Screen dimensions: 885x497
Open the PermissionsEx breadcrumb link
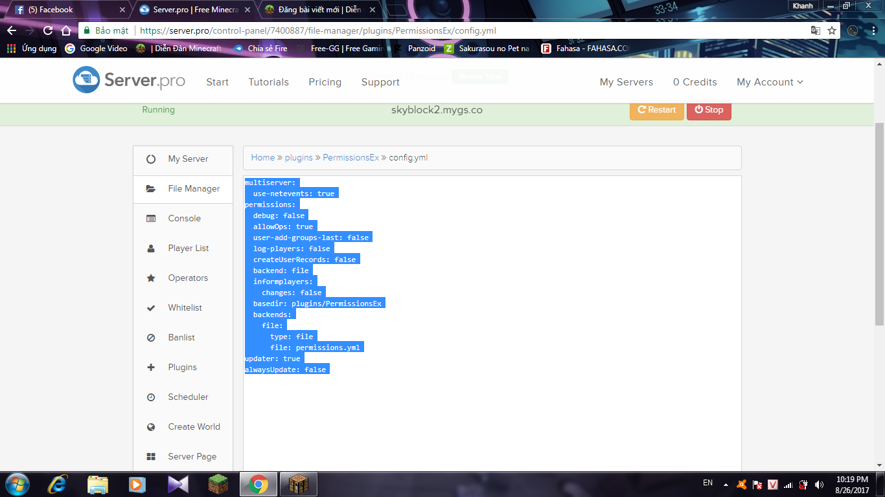click(x=351, y=158)
